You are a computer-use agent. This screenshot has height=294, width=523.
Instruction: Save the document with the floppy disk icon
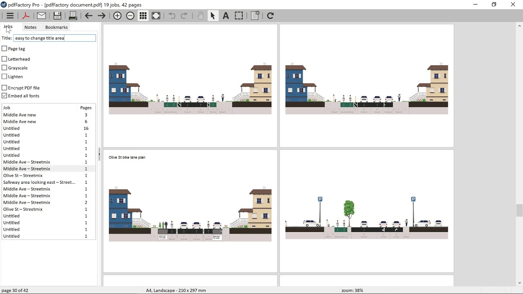(x=57, y=16)
